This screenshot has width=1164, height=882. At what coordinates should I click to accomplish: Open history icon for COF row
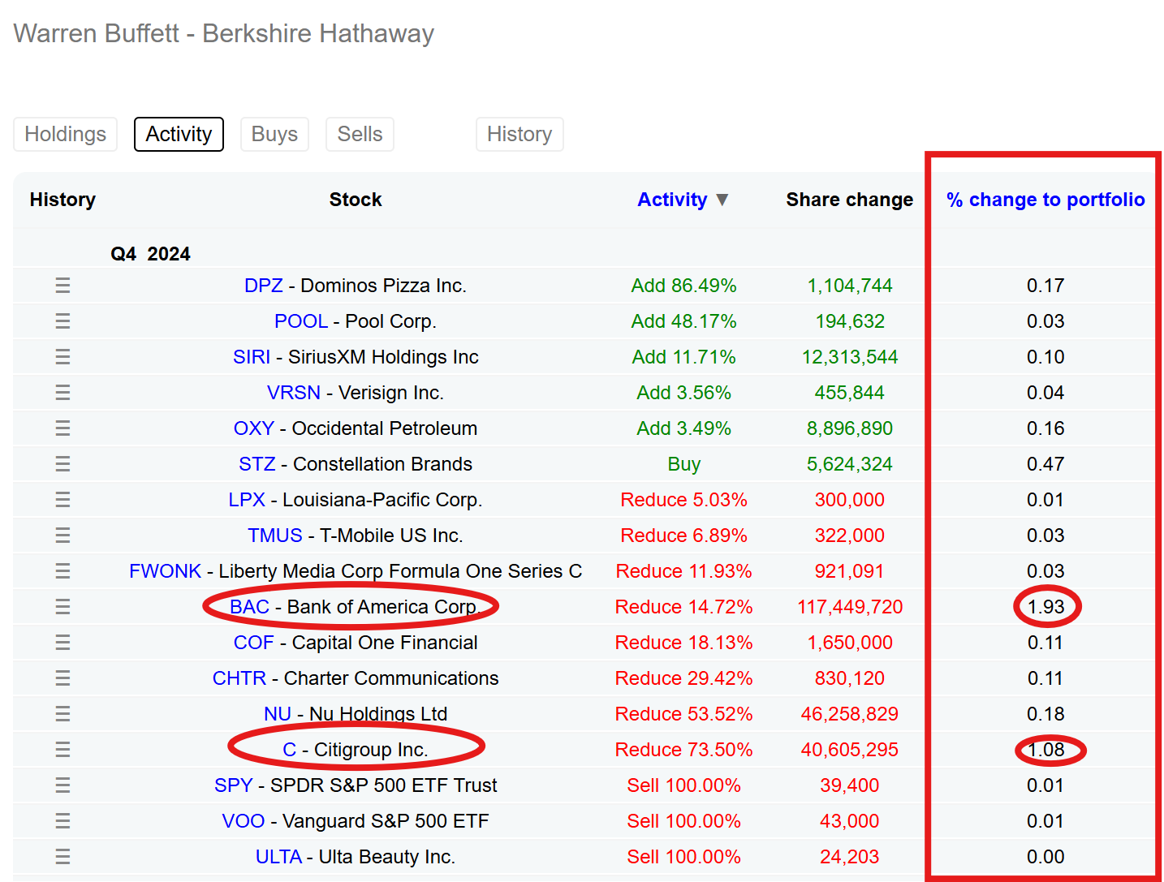(x=63, y=643)
